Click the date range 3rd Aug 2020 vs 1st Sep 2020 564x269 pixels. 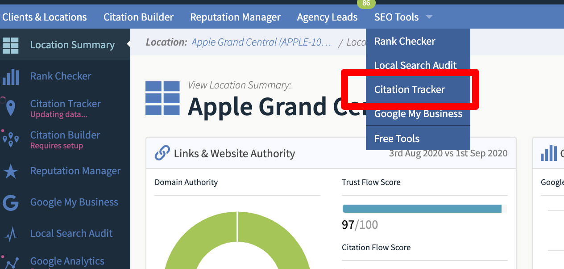pyautogui.click(x=448, y=153)
